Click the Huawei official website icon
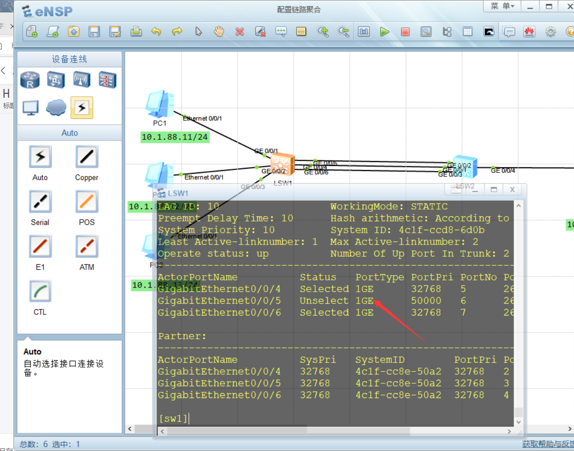This screenshot has width=574, height=451. coord(530,31)
